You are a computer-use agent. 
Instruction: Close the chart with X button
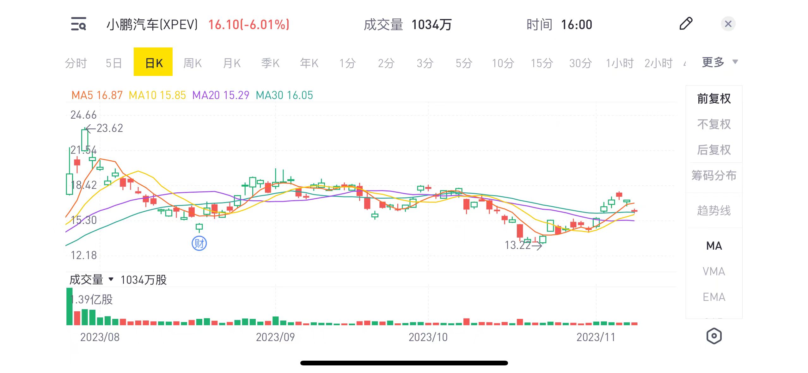728,24
